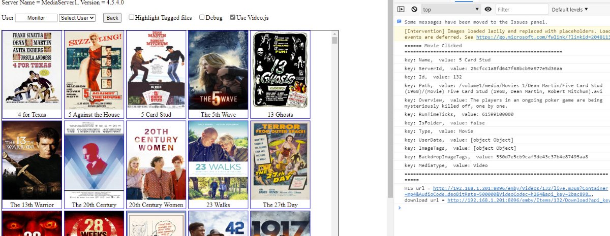
Task: Click the 'key: Type, value: Movie' line
Action: [439, 131]
